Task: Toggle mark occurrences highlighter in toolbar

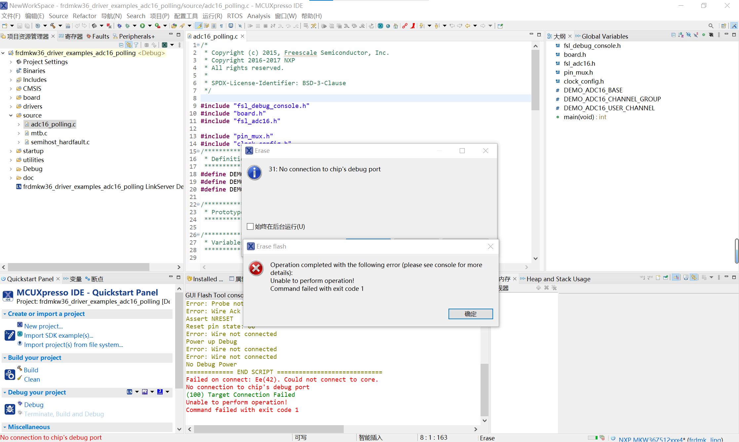Action: [x=199, y=26]
